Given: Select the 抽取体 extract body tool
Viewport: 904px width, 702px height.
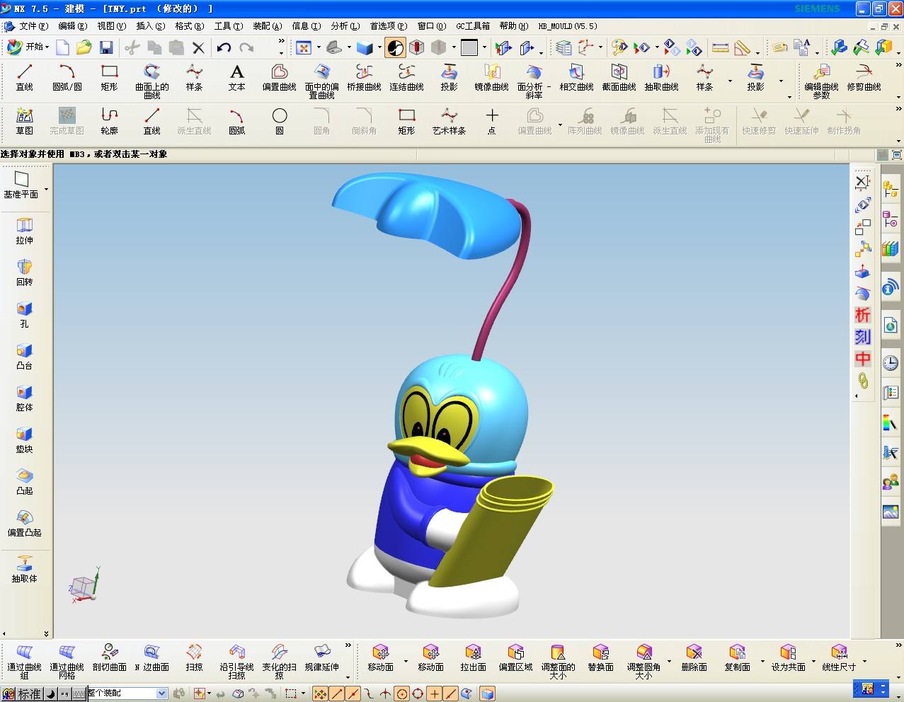Looking at the screenshot, I should (24, 570).
